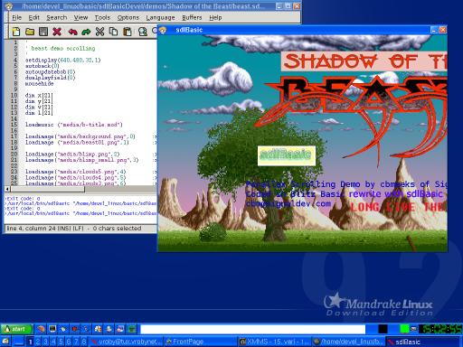Switch to virtual desktop 5 in the pager

[61, 342]
